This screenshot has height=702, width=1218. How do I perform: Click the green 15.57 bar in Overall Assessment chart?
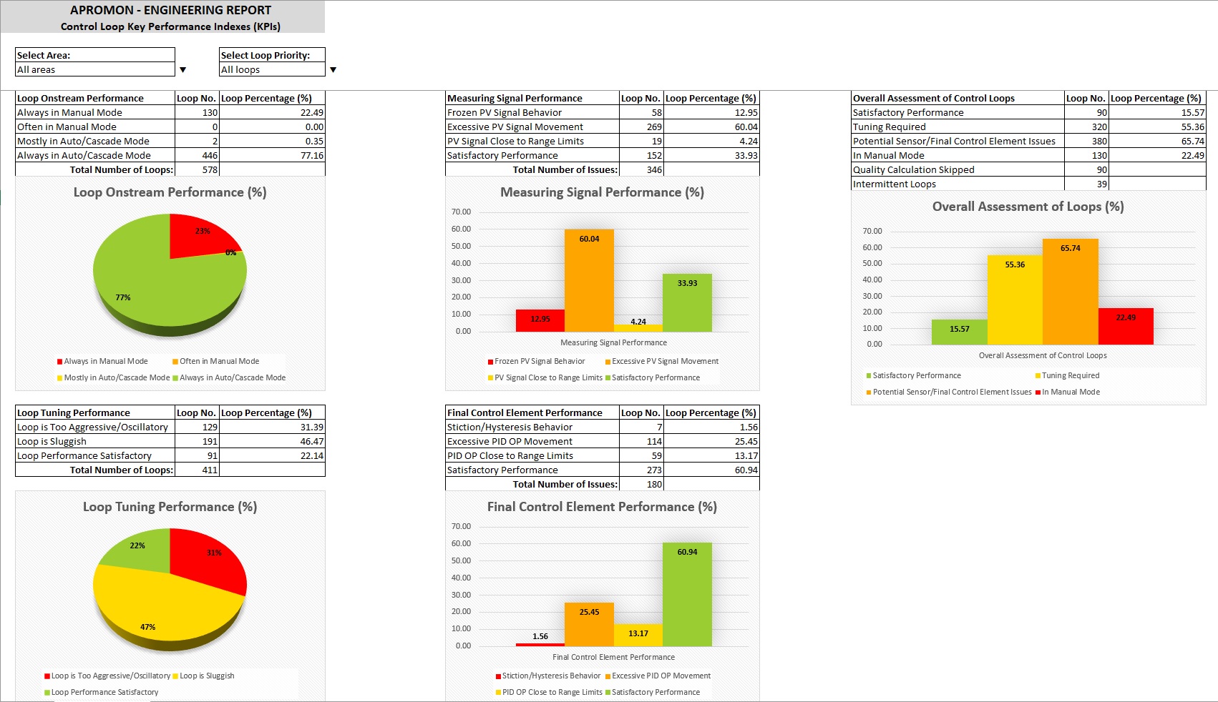click(x=960, y=332)
